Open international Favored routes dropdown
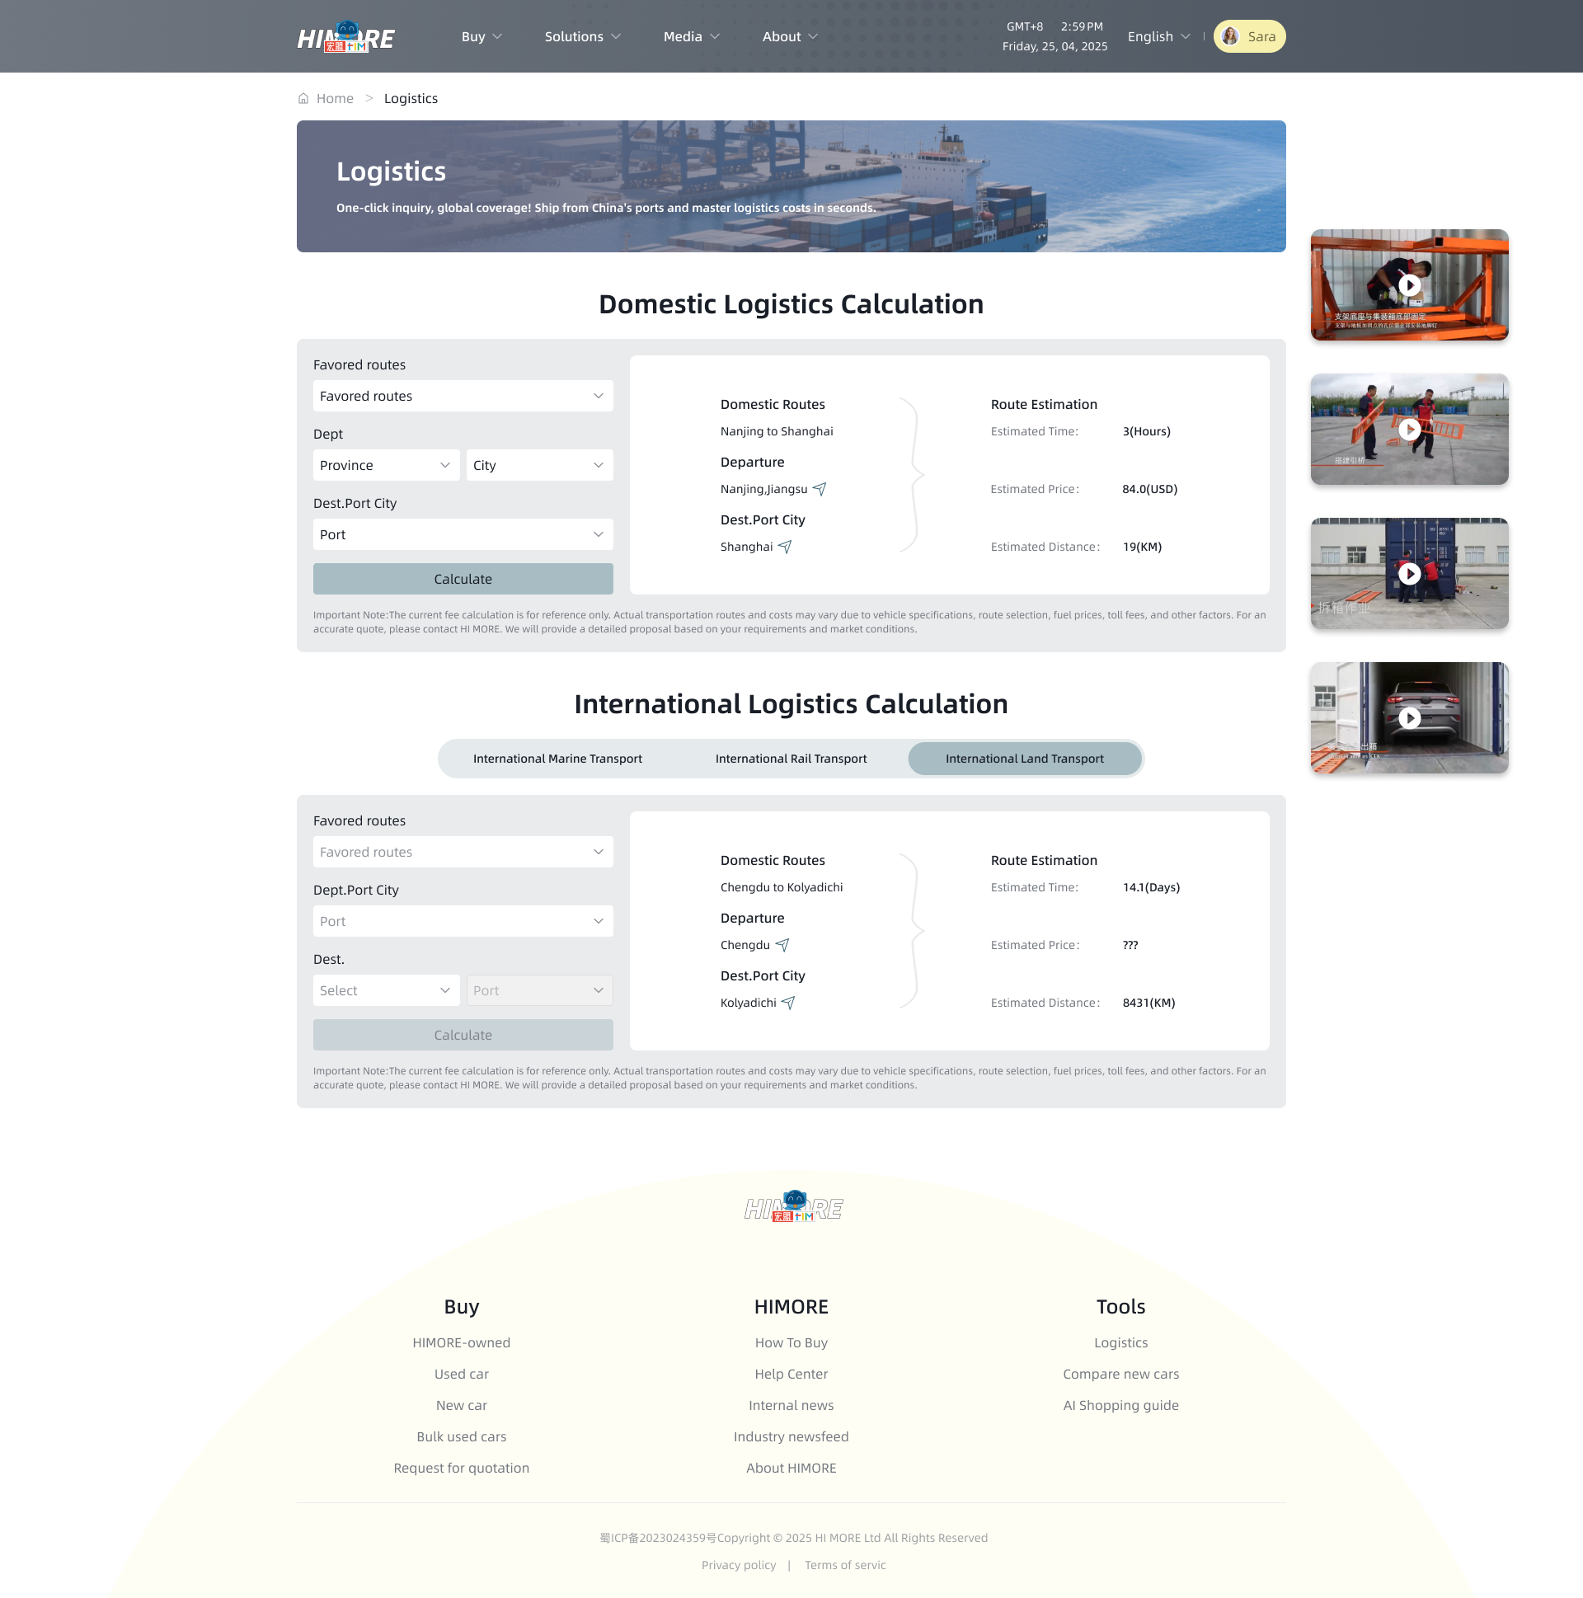This screenshot has height=1598, width=1583. click(x=463, y=852)
